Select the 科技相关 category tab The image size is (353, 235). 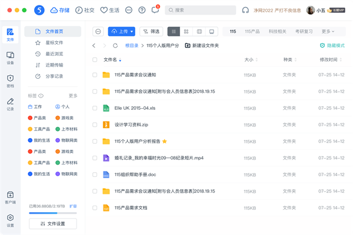pos(277,32)
